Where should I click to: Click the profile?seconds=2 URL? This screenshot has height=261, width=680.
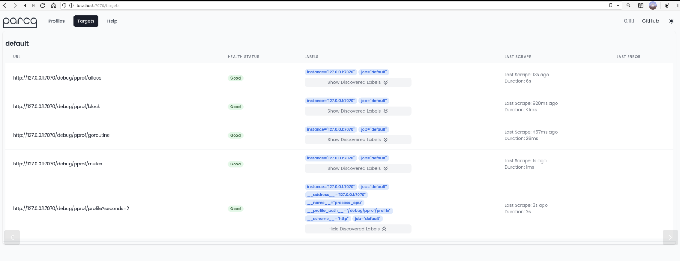click(71, 208)
